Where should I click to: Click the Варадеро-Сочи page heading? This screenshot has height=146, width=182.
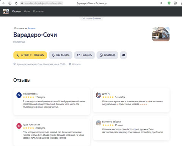click(35, 35)
